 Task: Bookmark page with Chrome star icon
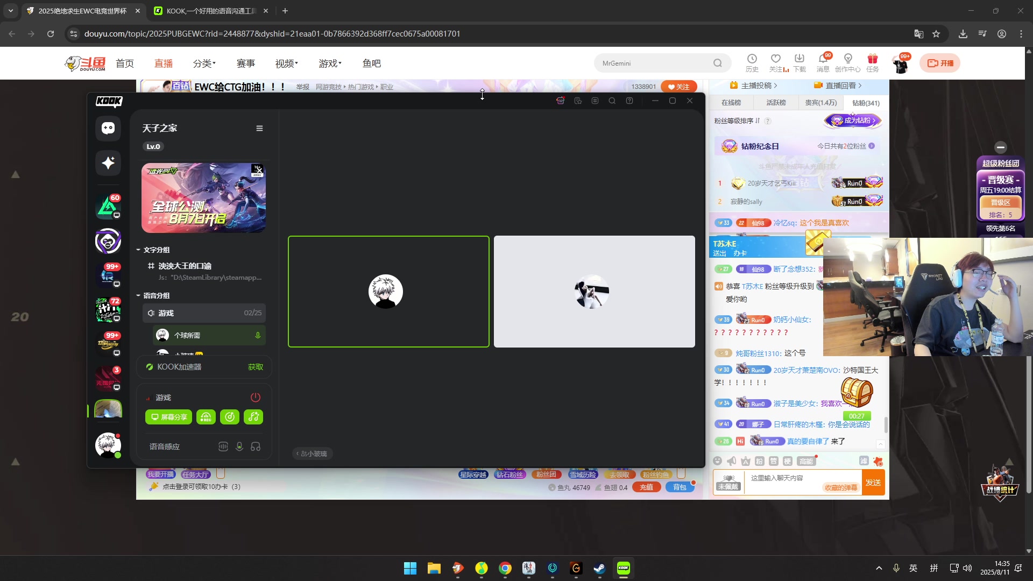point(936,34)
